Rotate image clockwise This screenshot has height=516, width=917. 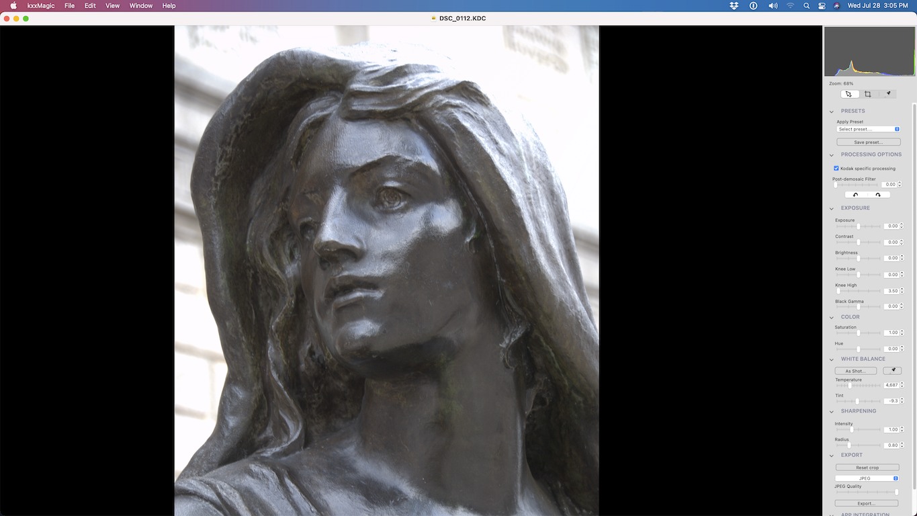click(878, 195)
